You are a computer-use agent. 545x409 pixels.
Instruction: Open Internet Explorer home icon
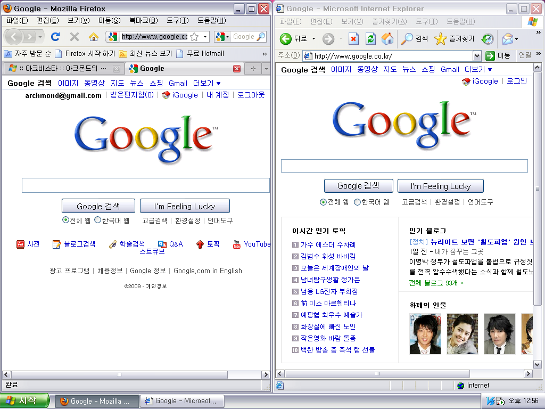tap(387, 38)
